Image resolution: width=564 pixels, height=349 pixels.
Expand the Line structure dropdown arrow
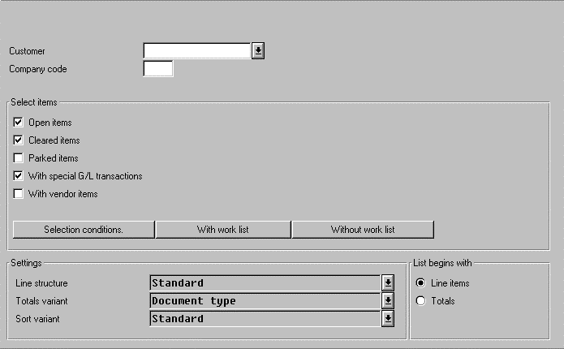(388, 283)
